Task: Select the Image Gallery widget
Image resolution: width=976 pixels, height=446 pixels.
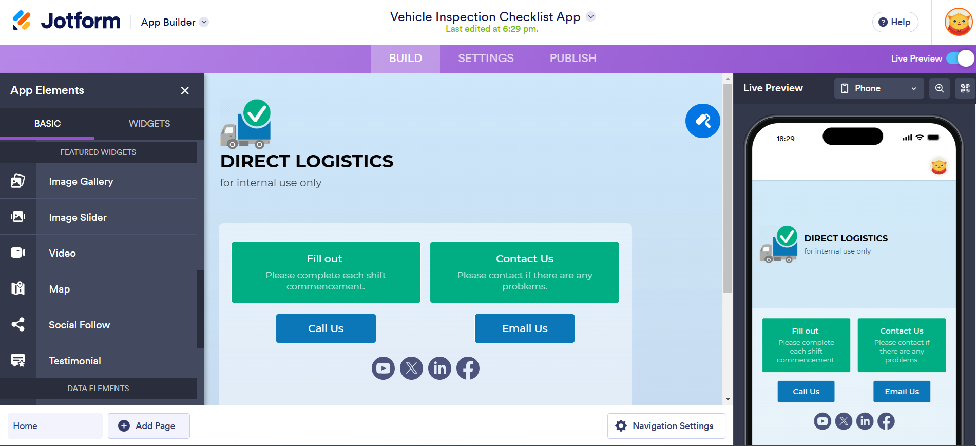Action: pos(81,181)
